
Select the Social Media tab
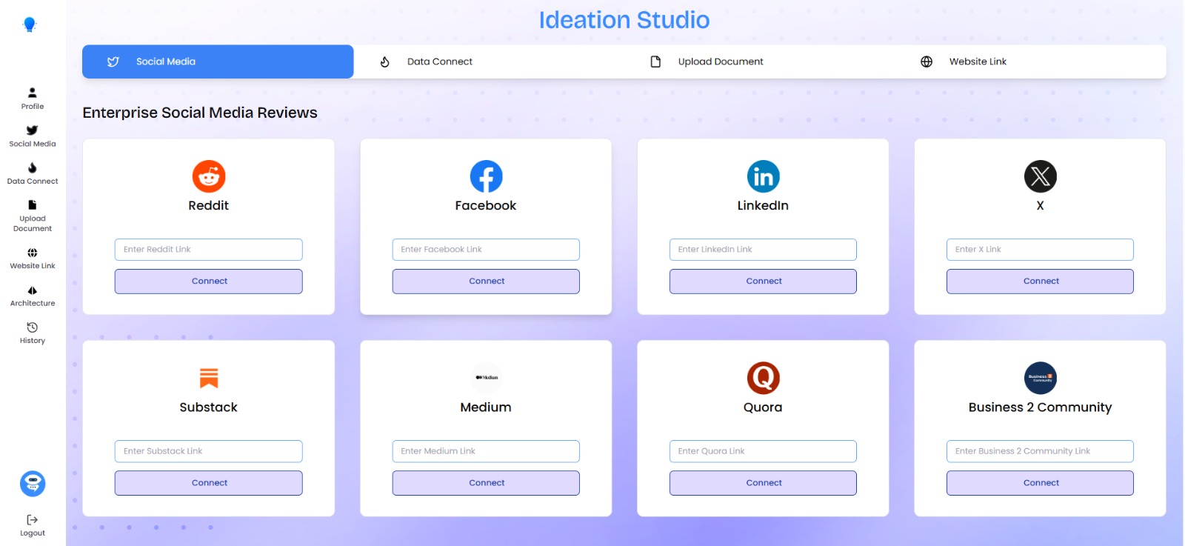pos(218,61)
